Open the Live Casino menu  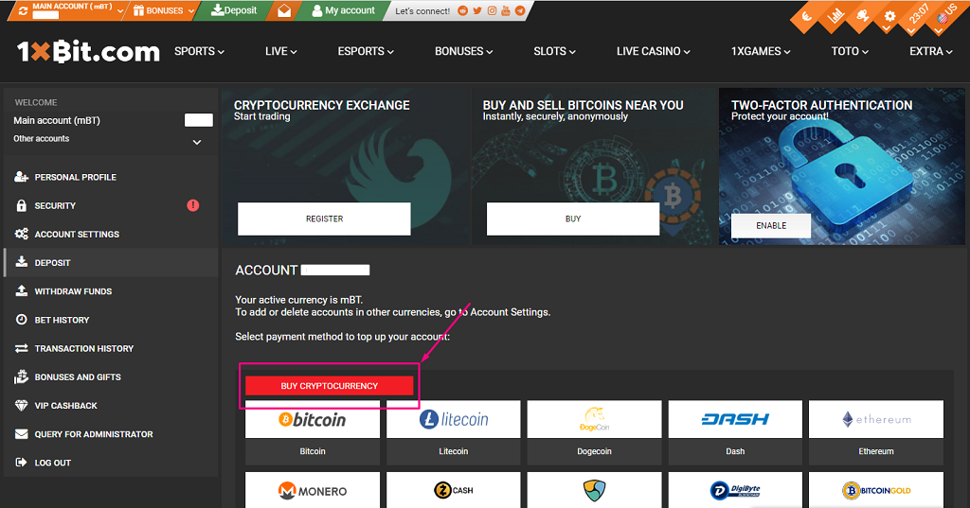pos(654,51)
